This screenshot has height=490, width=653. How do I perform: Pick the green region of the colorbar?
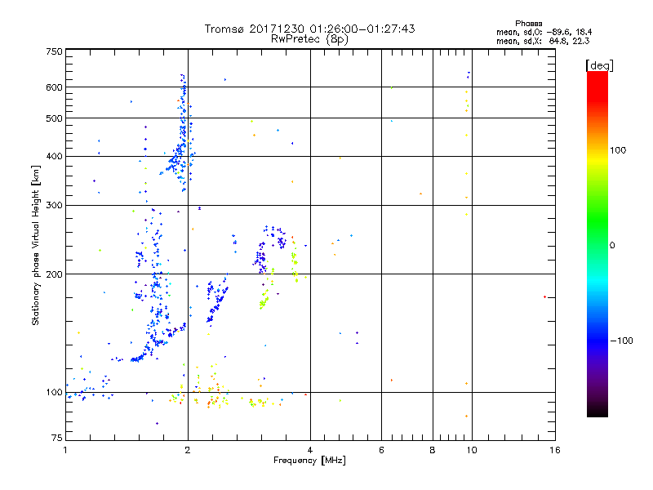pyautogui.click(x=597, y=245)
